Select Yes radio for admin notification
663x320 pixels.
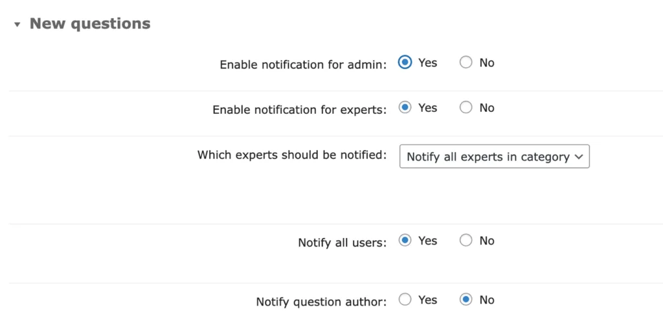coord(405,63)
